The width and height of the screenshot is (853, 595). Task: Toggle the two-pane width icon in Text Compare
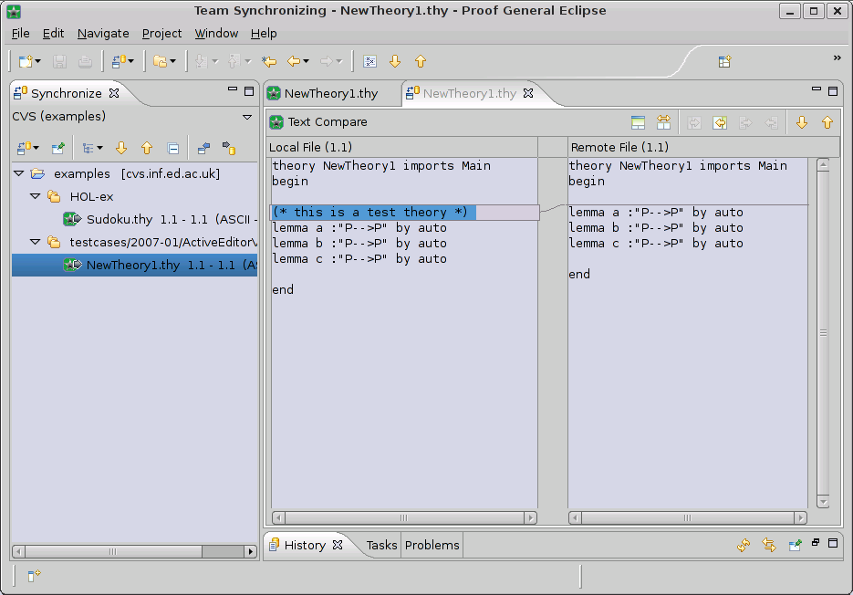click(x=663, y=122)
